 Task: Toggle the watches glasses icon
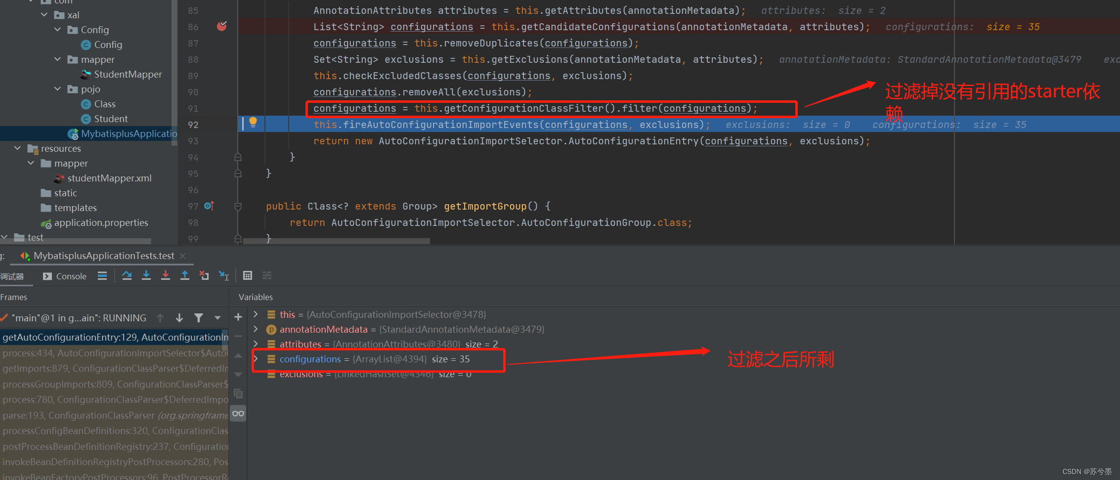pyautogui.click(x=238, y=413)
